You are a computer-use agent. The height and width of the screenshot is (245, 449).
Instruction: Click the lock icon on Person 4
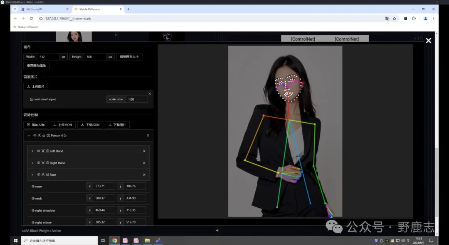[x=44, y=135]
